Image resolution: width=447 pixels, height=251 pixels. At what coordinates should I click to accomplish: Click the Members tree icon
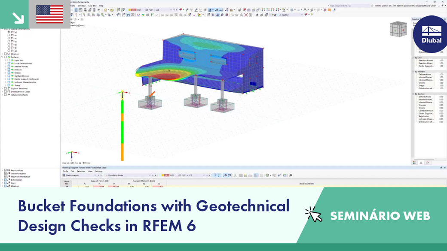[9, 54]
